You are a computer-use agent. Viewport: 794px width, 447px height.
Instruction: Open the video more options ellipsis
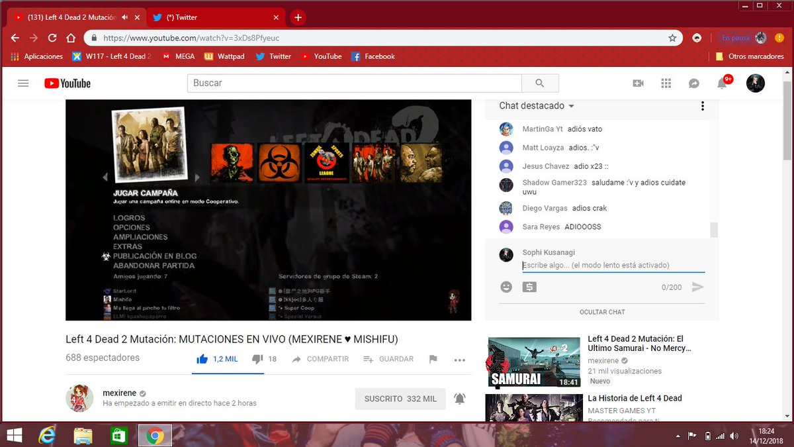pyautogui.click(x=460, y=360)
